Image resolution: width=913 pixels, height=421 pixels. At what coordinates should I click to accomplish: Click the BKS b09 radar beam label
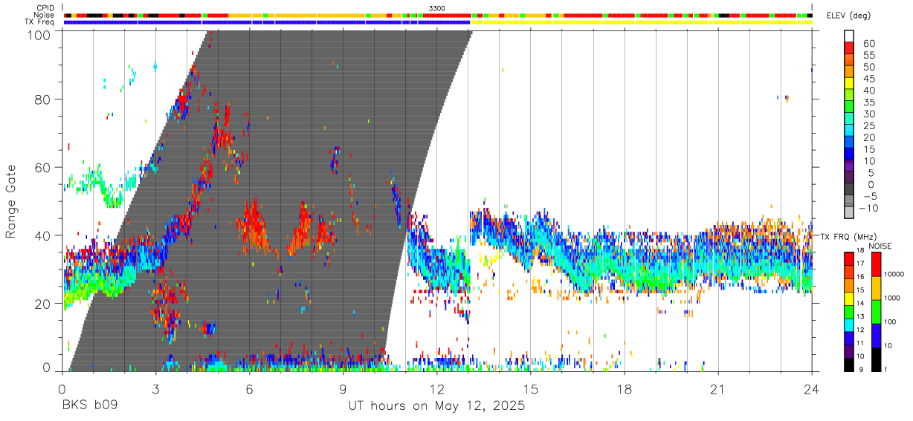pyautogui.click(x=89, y=405)
